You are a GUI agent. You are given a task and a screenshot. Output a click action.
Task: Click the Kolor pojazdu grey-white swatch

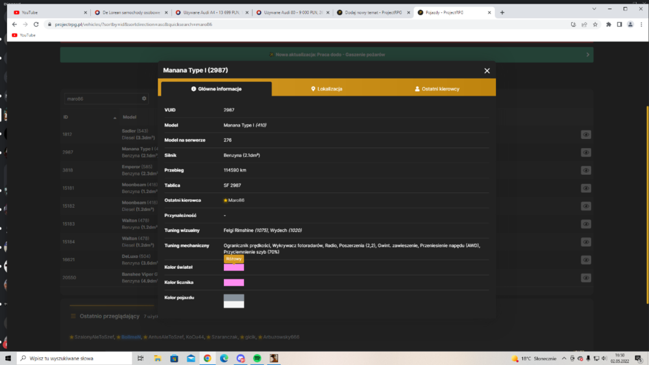[x=234, y=301]
